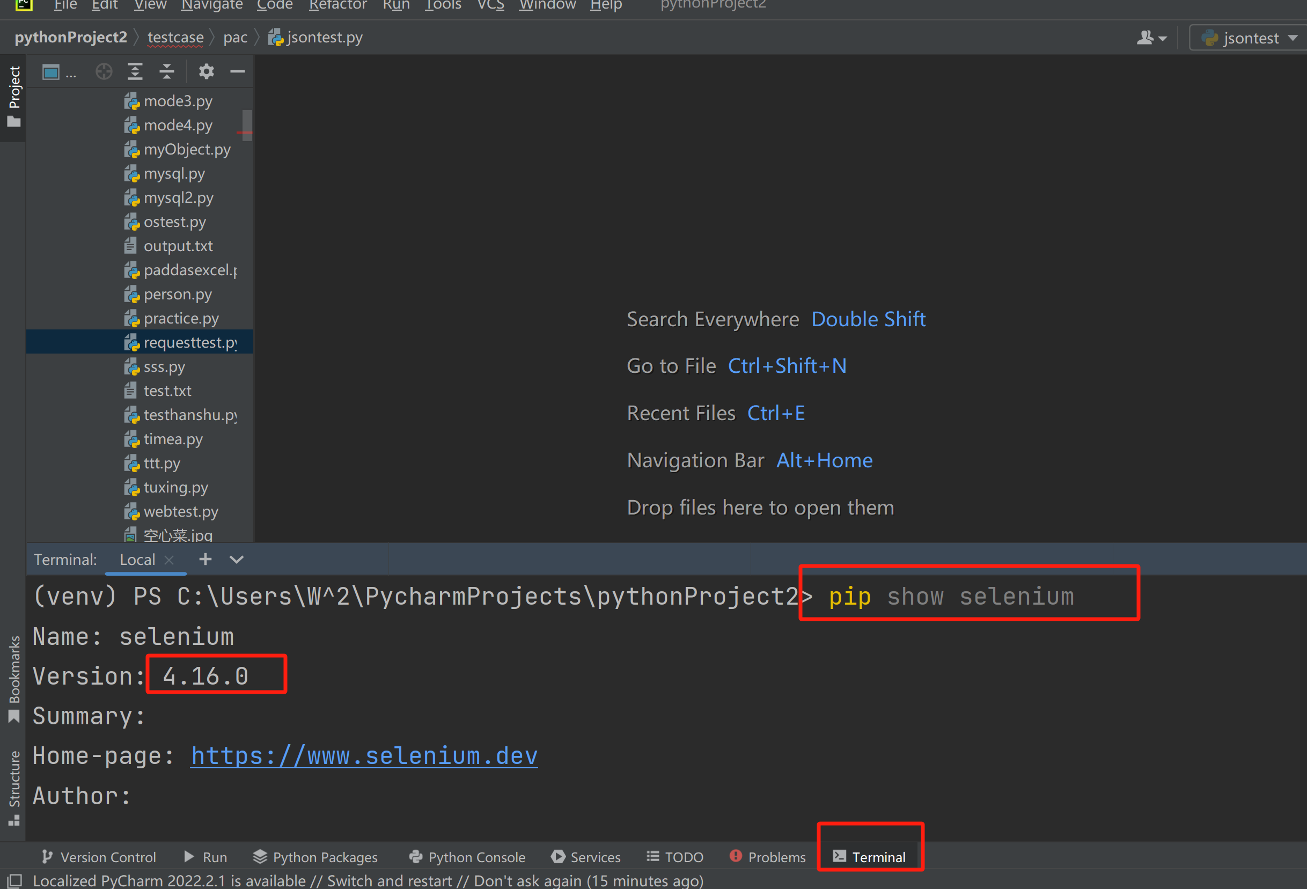
Task: Click the tool windows quick-access status icon
Action: [x=14, y=880]
